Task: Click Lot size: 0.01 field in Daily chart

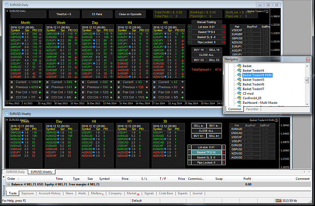Action: [x=207, y=27]
